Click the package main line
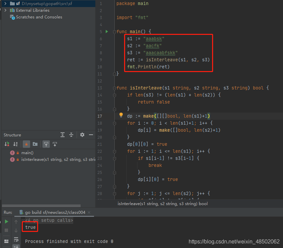The image size is (283, 248). tap(132, 3)
